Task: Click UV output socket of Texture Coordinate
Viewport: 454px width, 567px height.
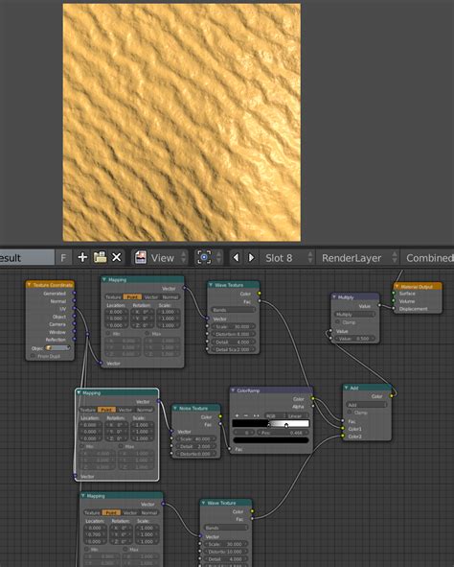Action: pyautogui.click(x=75, y=309)
